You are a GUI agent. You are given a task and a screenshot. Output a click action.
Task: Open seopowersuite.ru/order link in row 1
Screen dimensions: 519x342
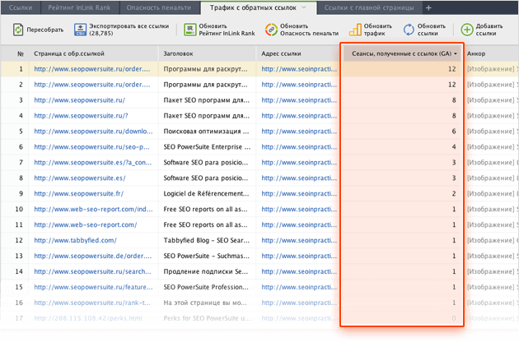pyautogui.click(x=92, y=69)
